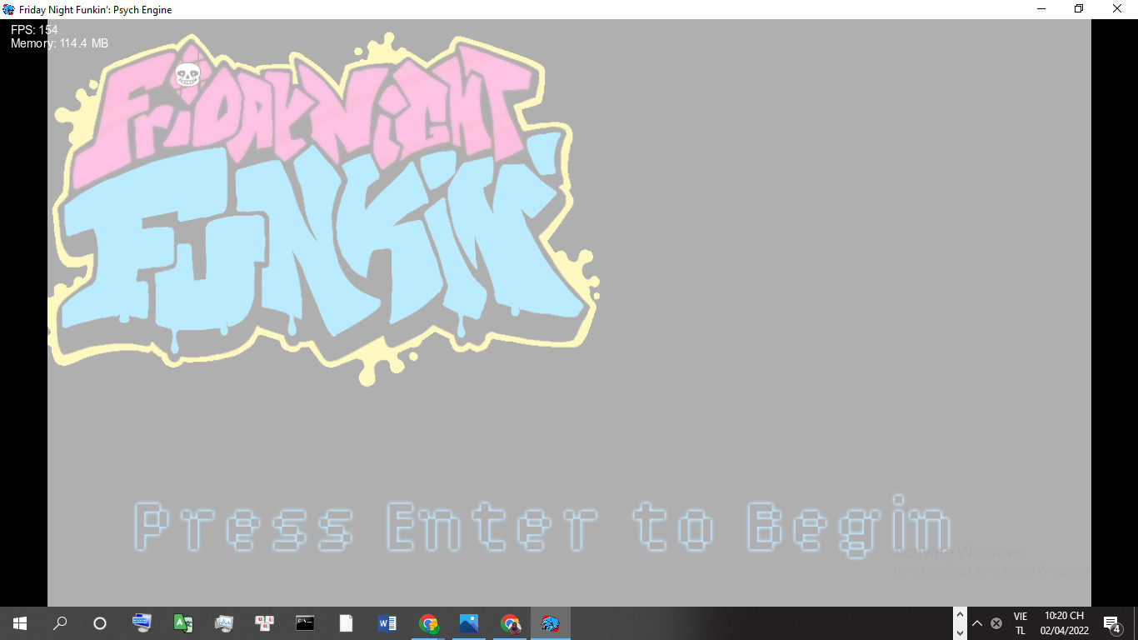Screen dimensions: 1138x640
Task: Open taskbar Search magnifier
Action: pos(60,623)
